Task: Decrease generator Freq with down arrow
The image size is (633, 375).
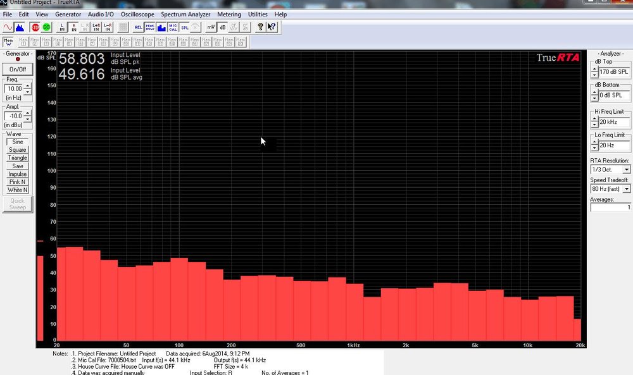Action: (27, 92)
